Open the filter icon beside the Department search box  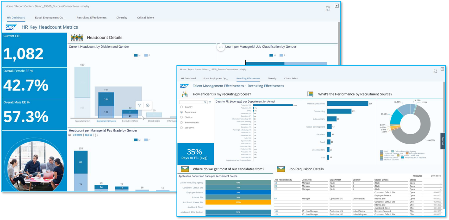210,102
